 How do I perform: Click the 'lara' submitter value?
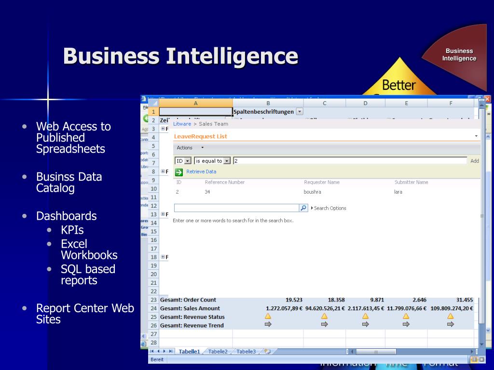click(x=398, y=192)
